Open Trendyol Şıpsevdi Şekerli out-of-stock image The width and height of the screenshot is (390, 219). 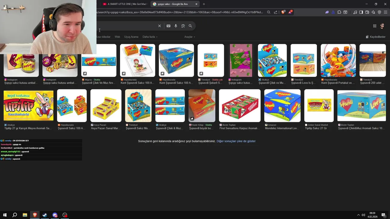point(211,61)
